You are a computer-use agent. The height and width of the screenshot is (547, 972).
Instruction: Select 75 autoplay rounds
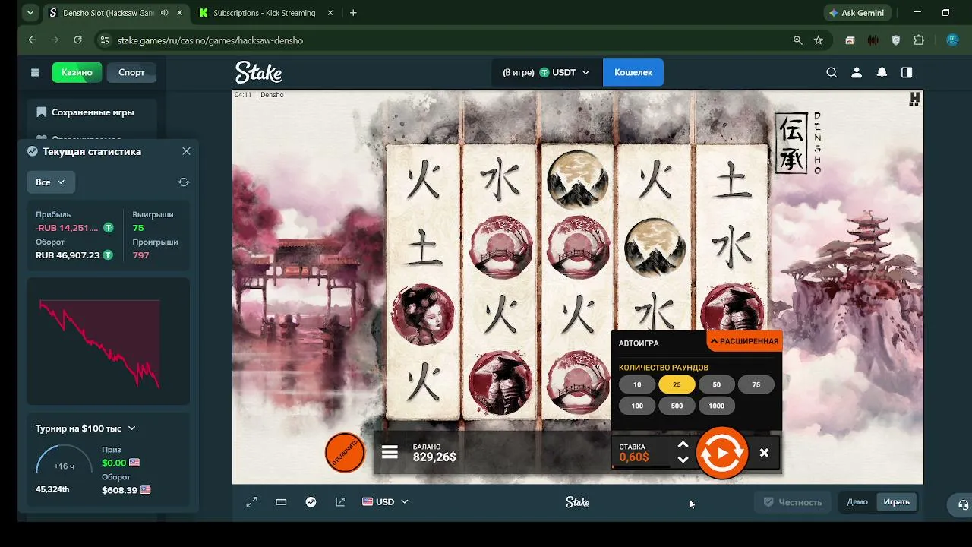coord(756,384)
